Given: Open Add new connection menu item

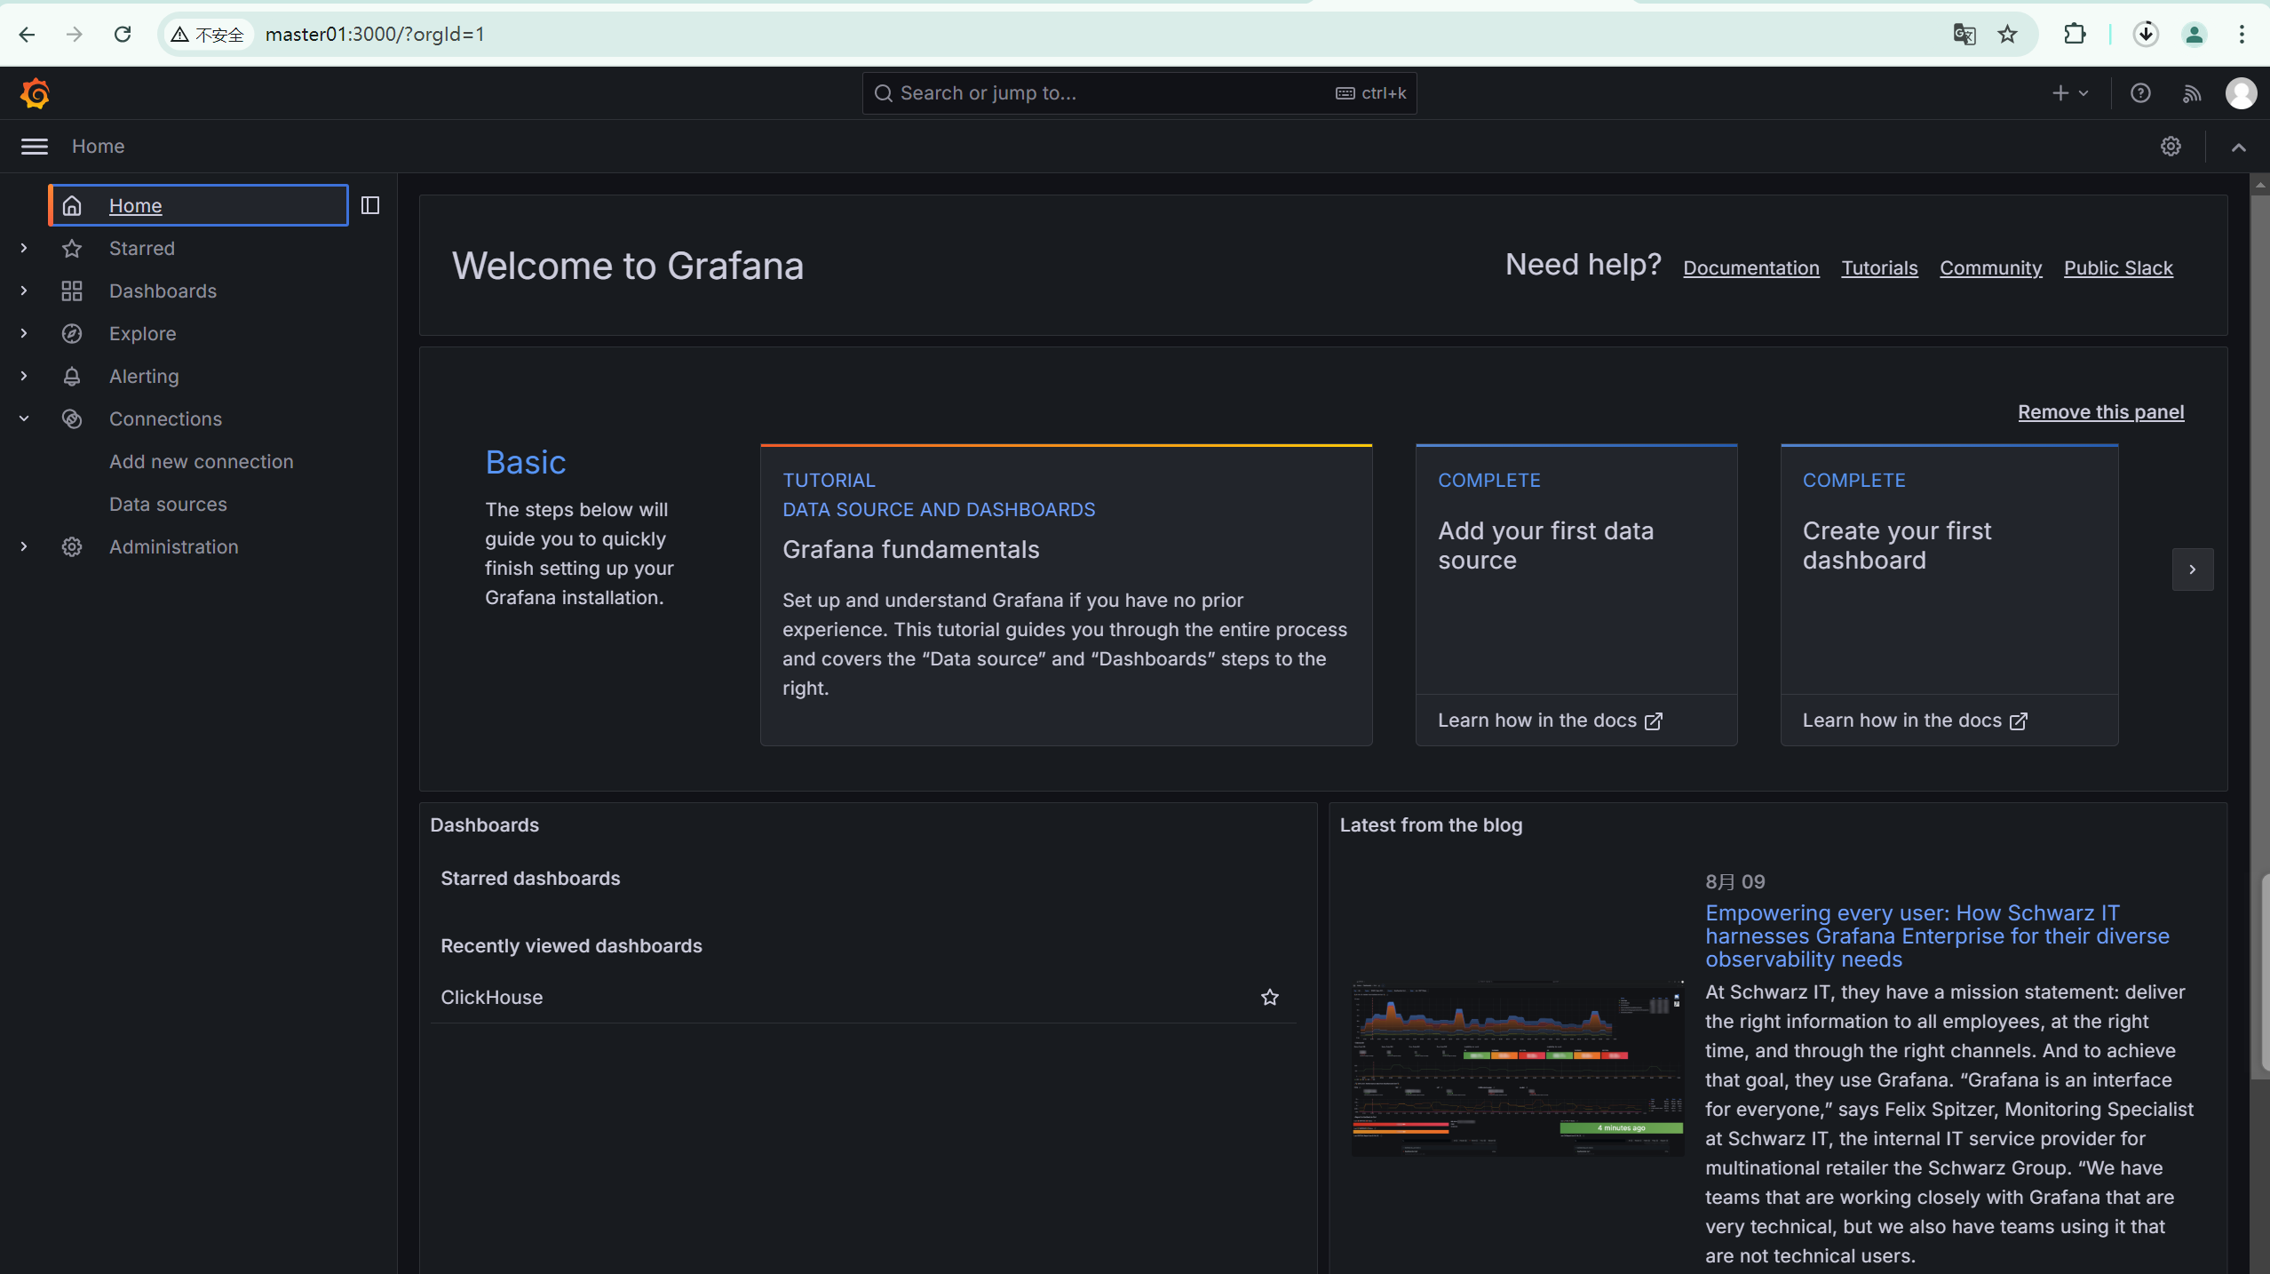Looking at the screenshot, I should [201, 461].
